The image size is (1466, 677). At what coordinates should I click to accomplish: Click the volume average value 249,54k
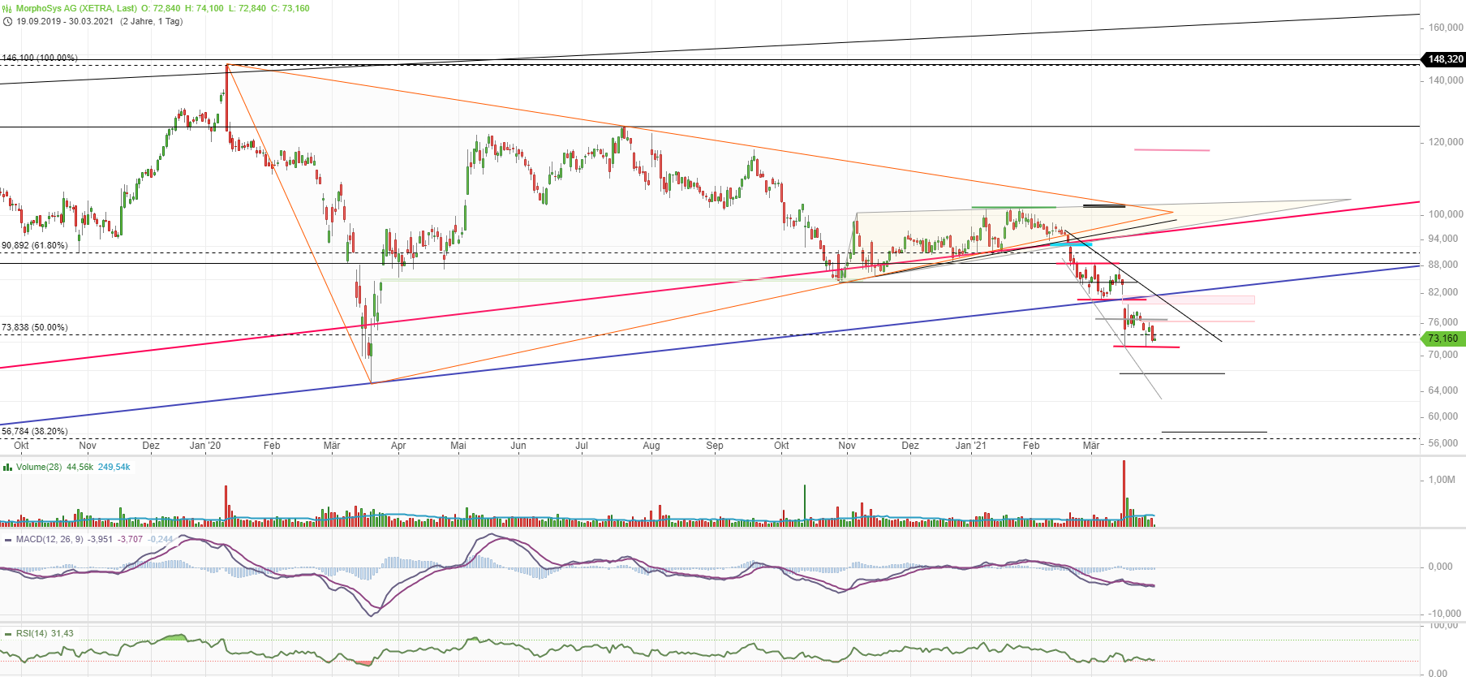pos(114,468)
